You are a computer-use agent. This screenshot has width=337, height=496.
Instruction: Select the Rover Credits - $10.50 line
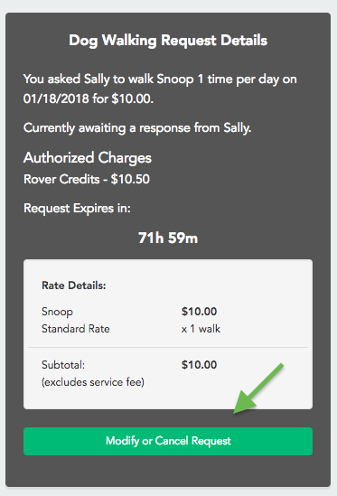(87, 179)
